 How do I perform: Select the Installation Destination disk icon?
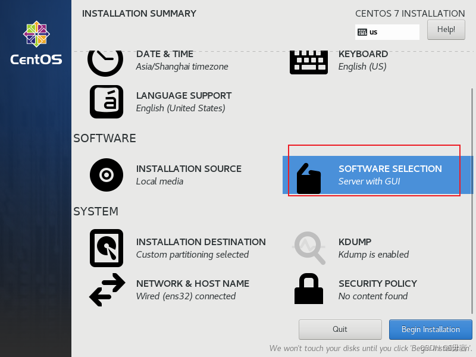106,248
